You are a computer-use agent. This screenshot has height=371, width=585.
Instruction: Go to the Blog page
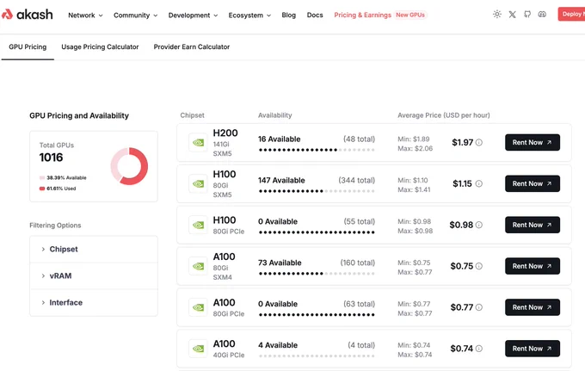coord(289,15)
